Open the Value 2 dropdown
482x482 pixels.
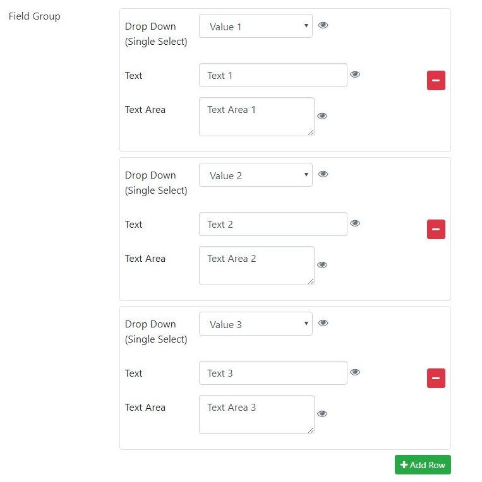pos(256,175)
